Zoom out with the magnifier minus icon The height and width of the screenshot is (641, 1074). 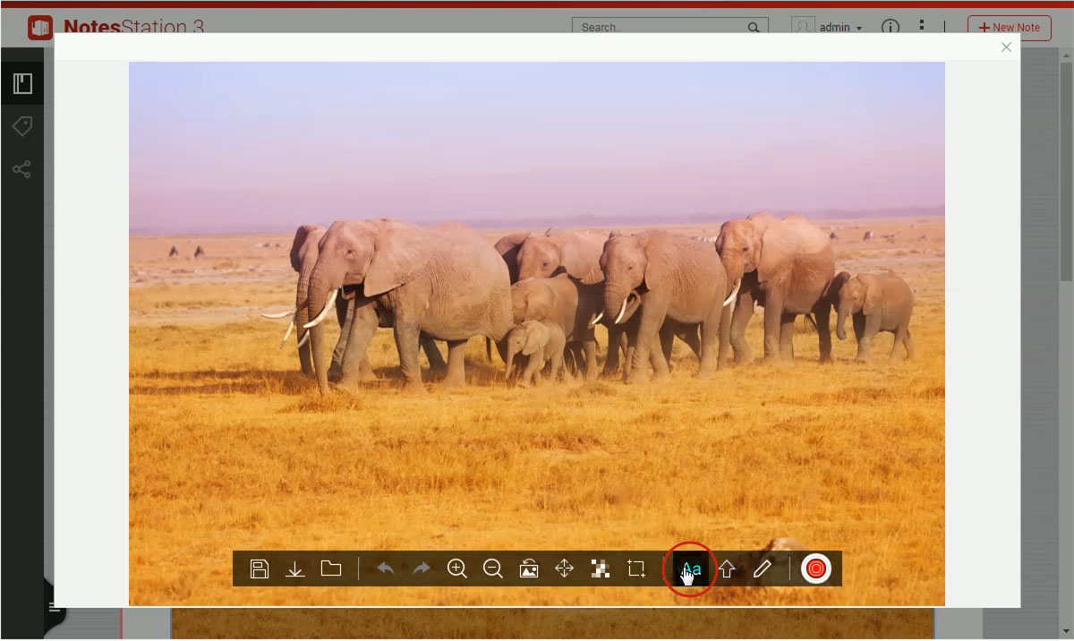492,568
